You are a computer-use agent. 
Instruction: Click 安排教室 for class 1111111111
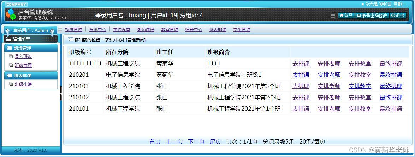click(x=360, y=64)
